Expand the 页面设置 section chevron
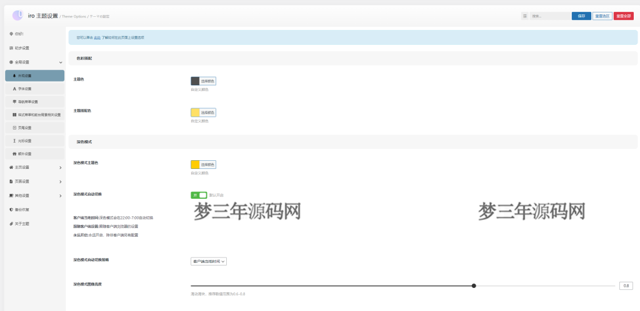This screenshot has height=311, width=640. (x=61, y=181)
